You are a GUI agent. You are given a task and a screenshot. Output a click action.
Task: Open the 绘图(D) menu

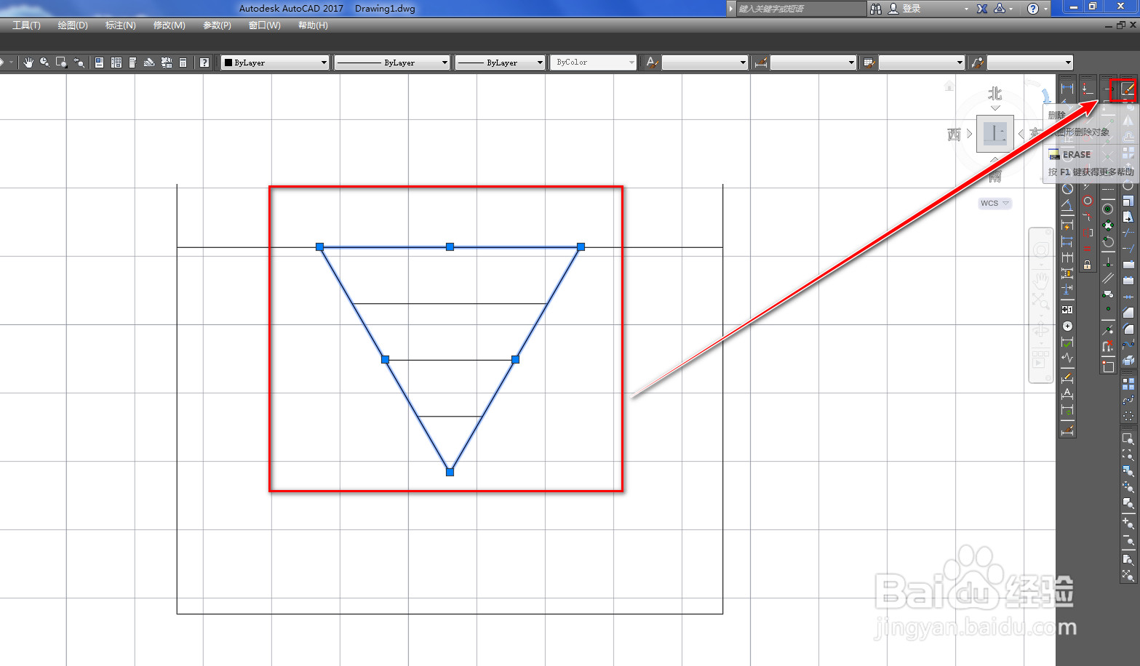(x=73, y=25)
